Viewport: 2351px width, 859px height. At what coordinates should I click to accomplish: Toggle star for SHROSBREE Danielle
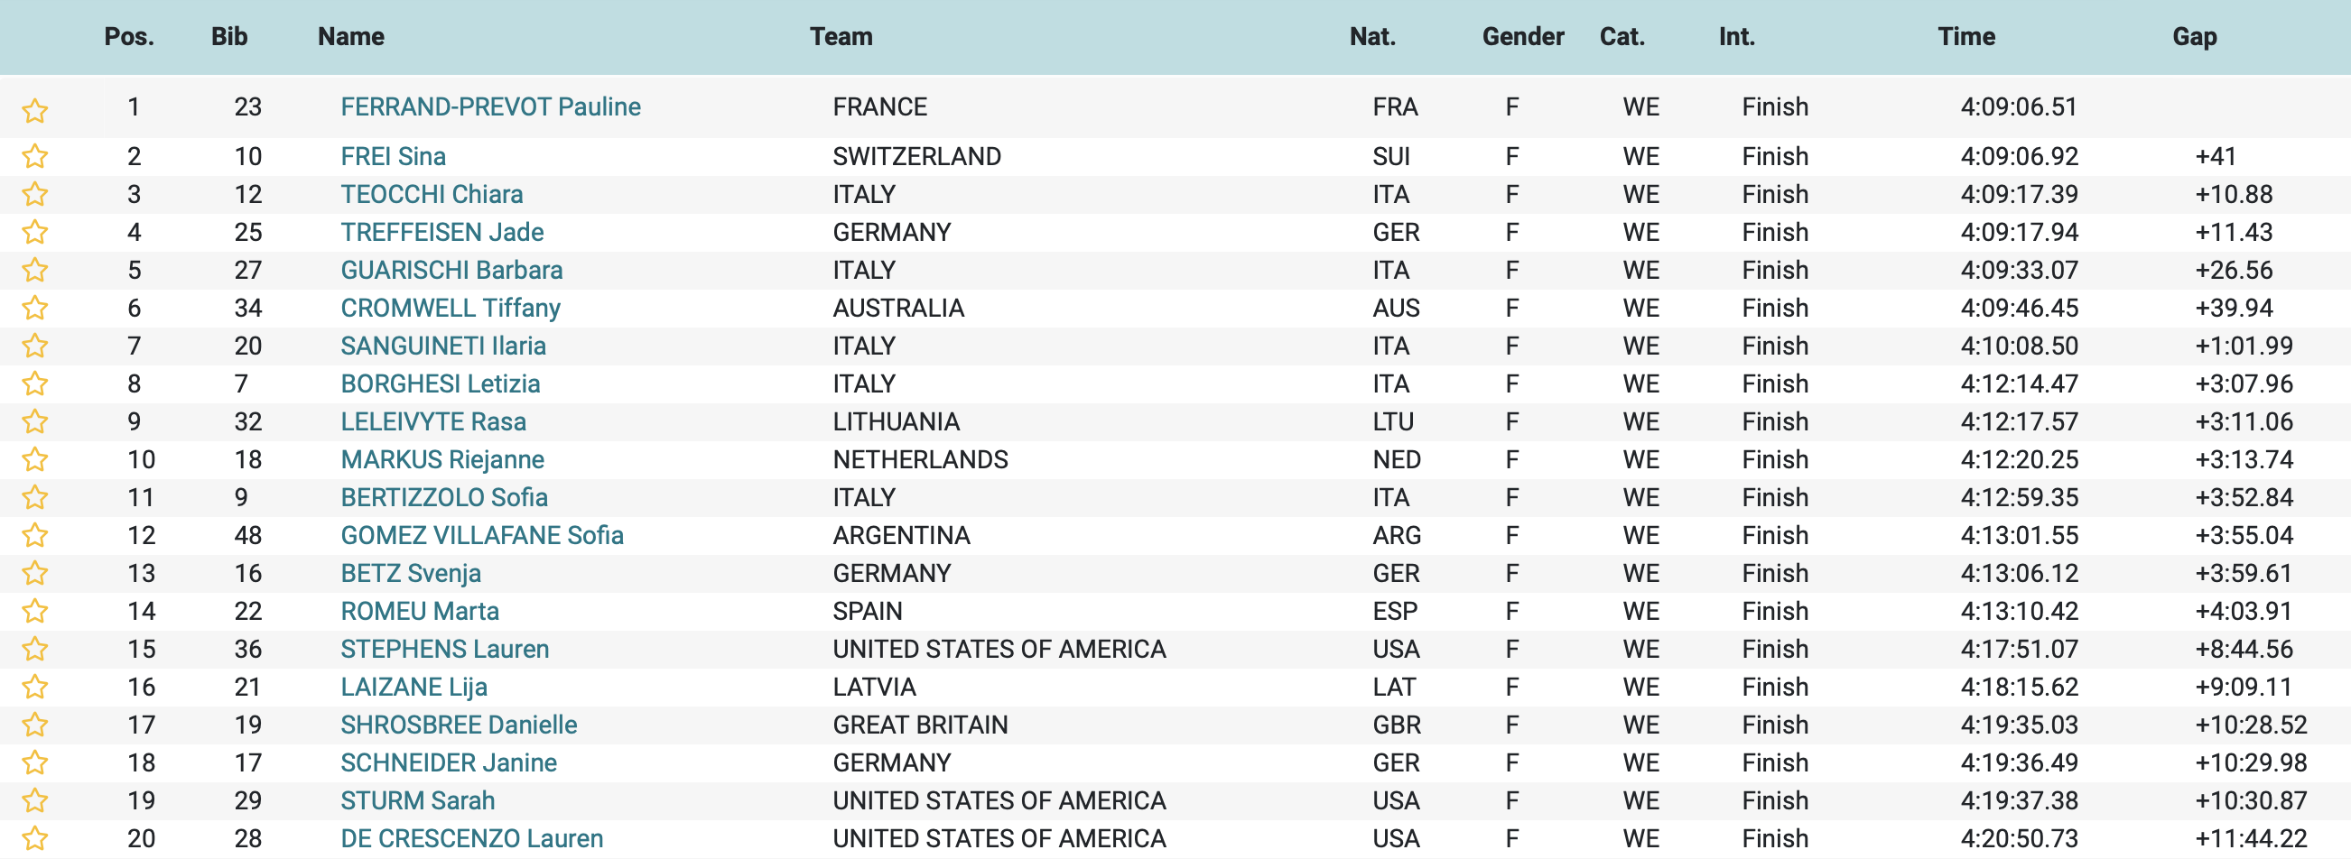pyautogui.click(x=34, y=725)
